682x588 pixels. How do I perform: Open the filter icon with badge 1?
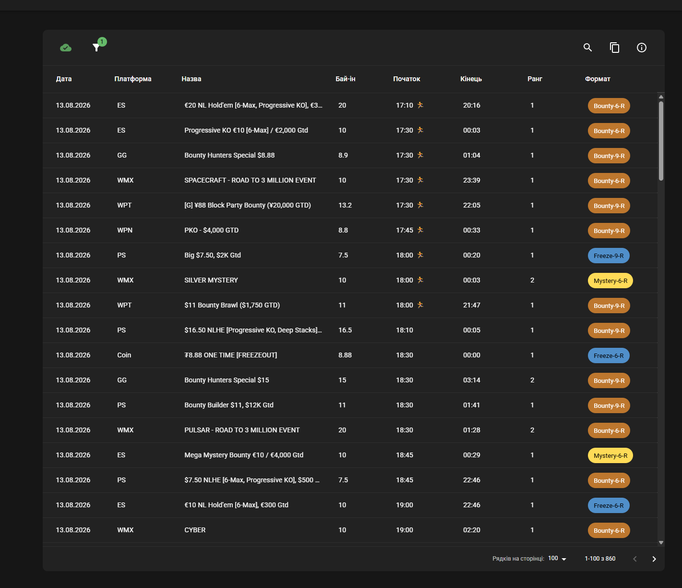click(x=96, y=47)
